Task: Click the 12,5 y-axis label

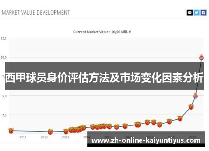Action: 4,38
